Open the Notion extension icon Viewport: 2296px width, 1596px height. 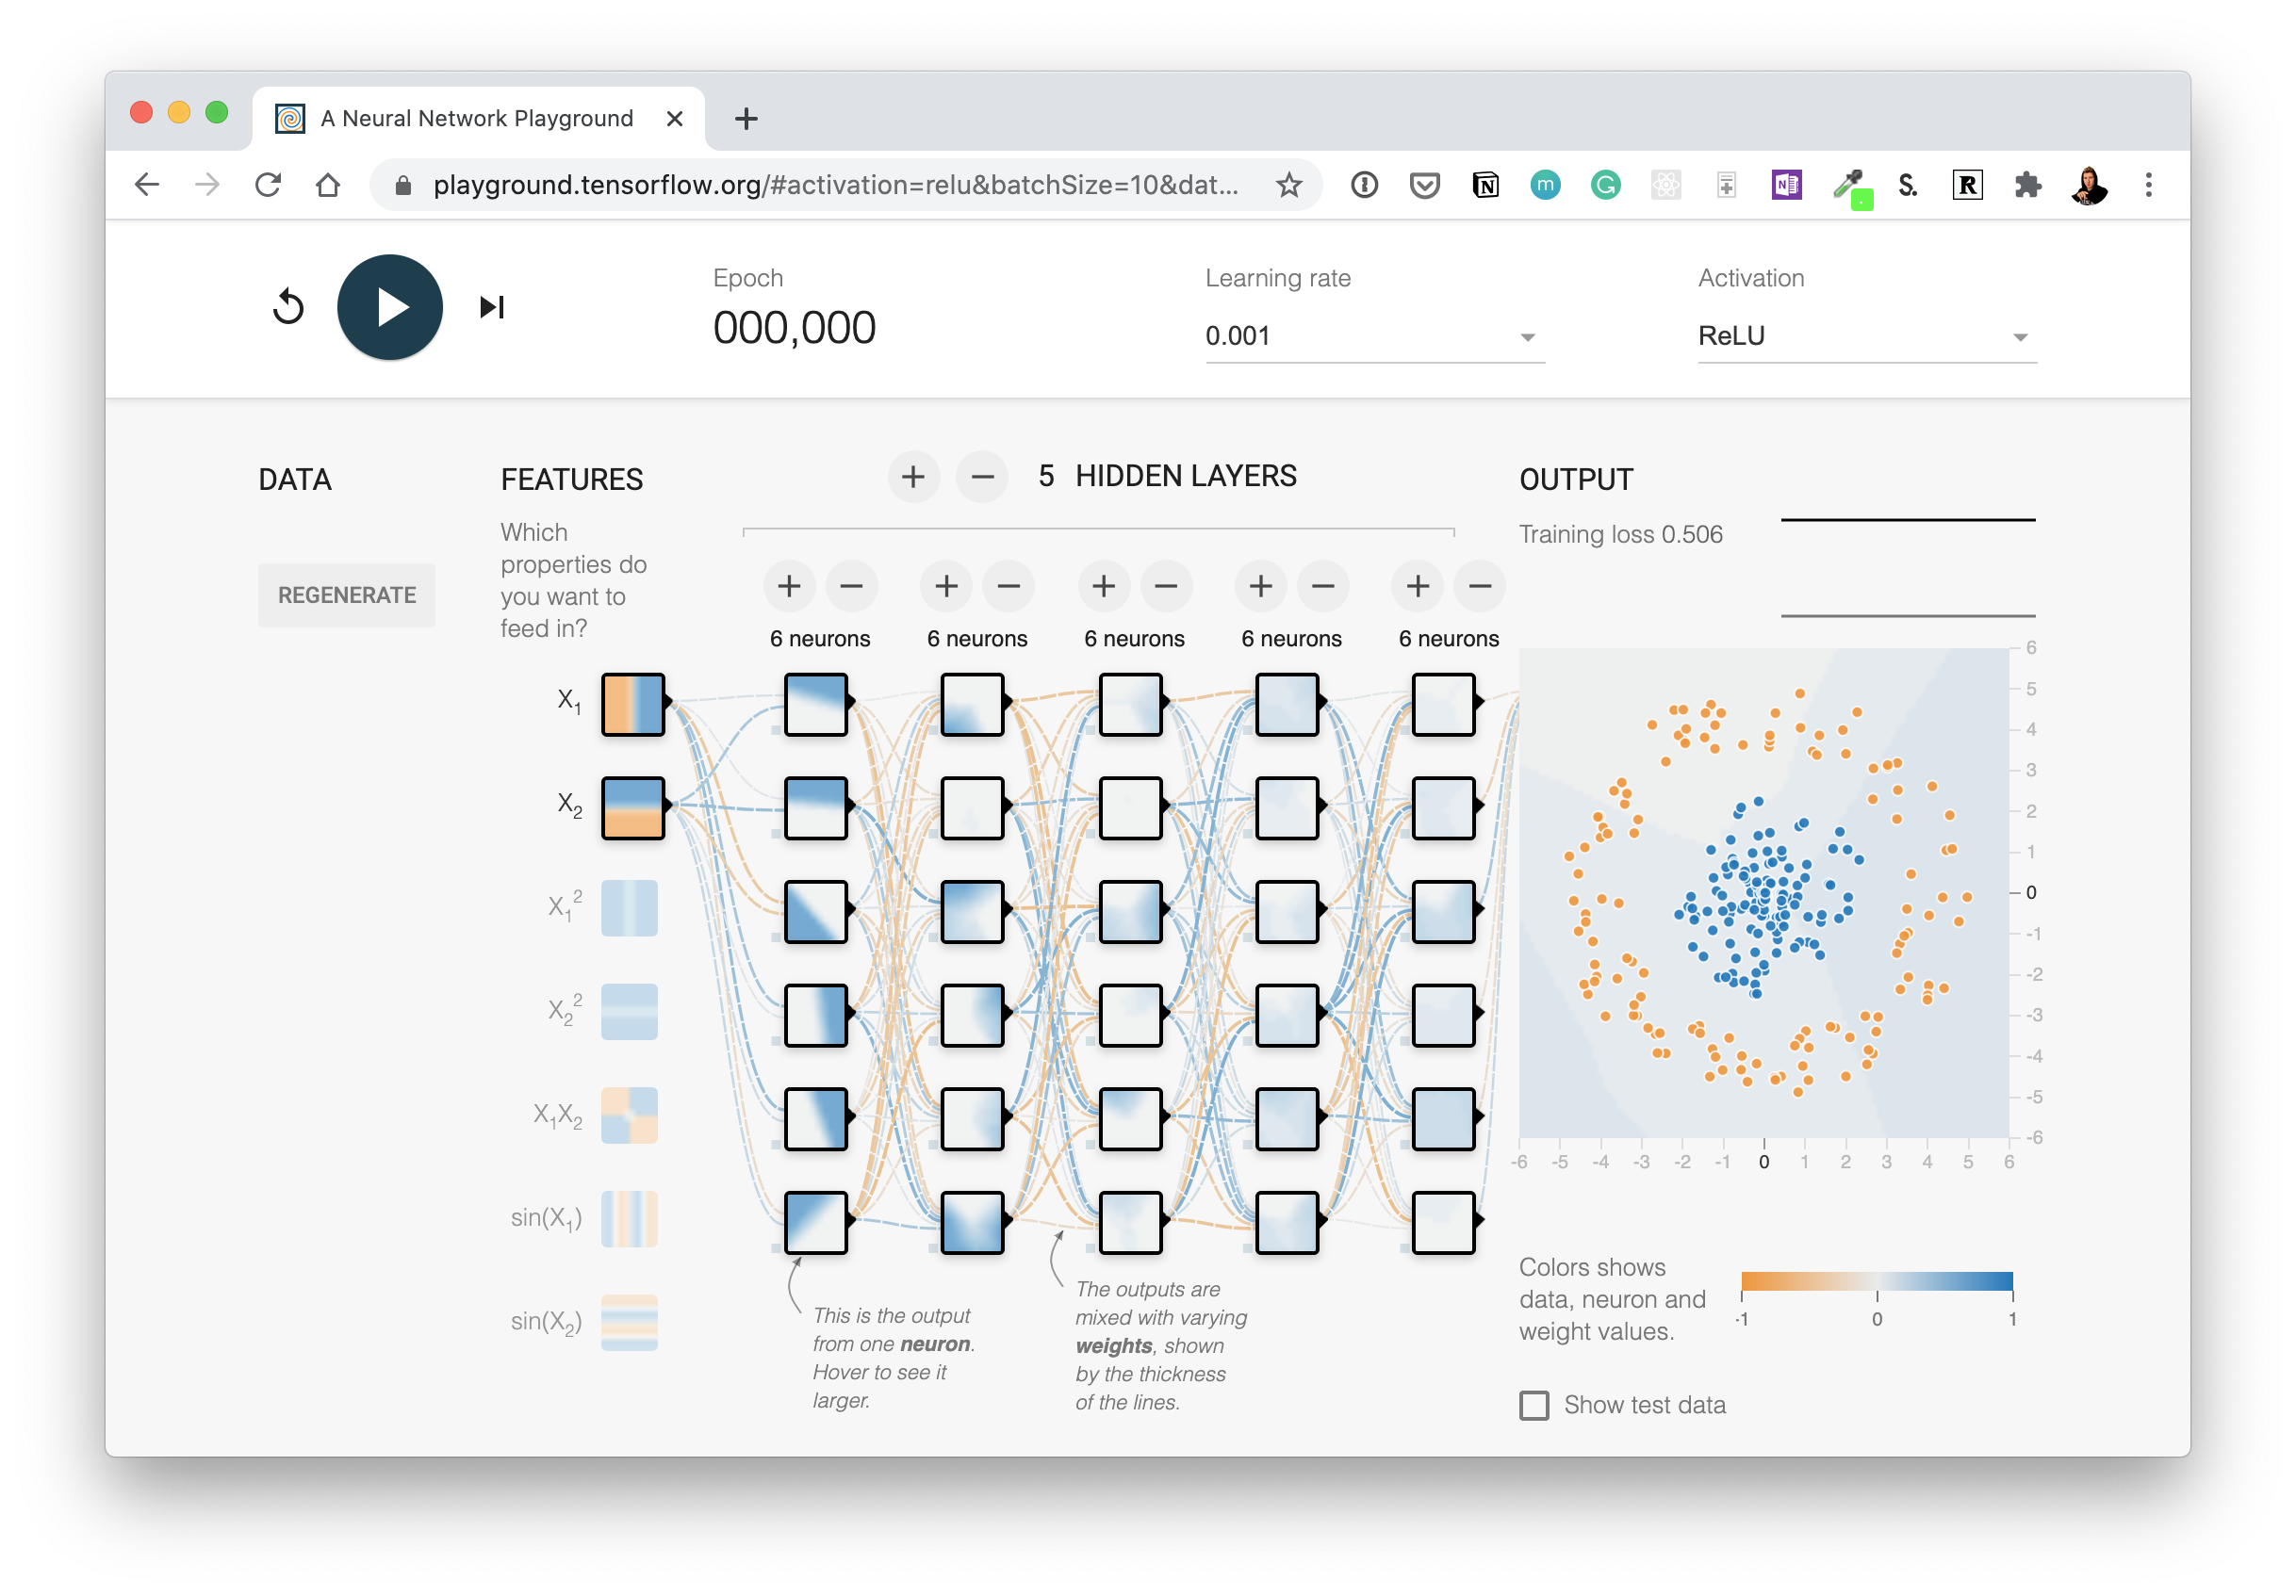[1485, 185]
